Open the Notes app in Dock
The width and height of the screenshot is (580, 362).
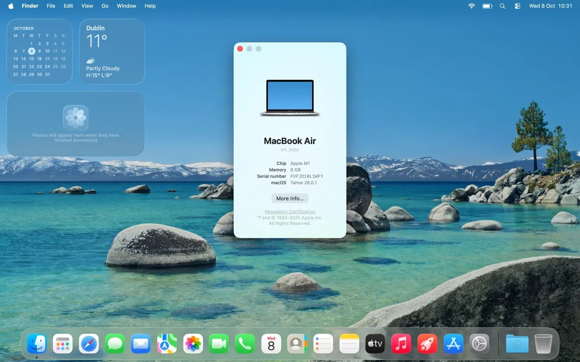pos(349,344)
